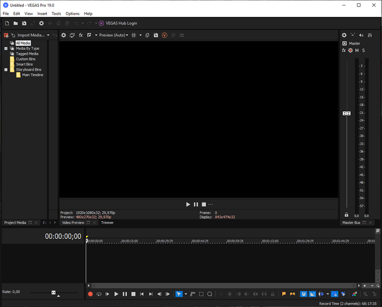
Task: Solo the Master bus with S button
Action: 363,50
